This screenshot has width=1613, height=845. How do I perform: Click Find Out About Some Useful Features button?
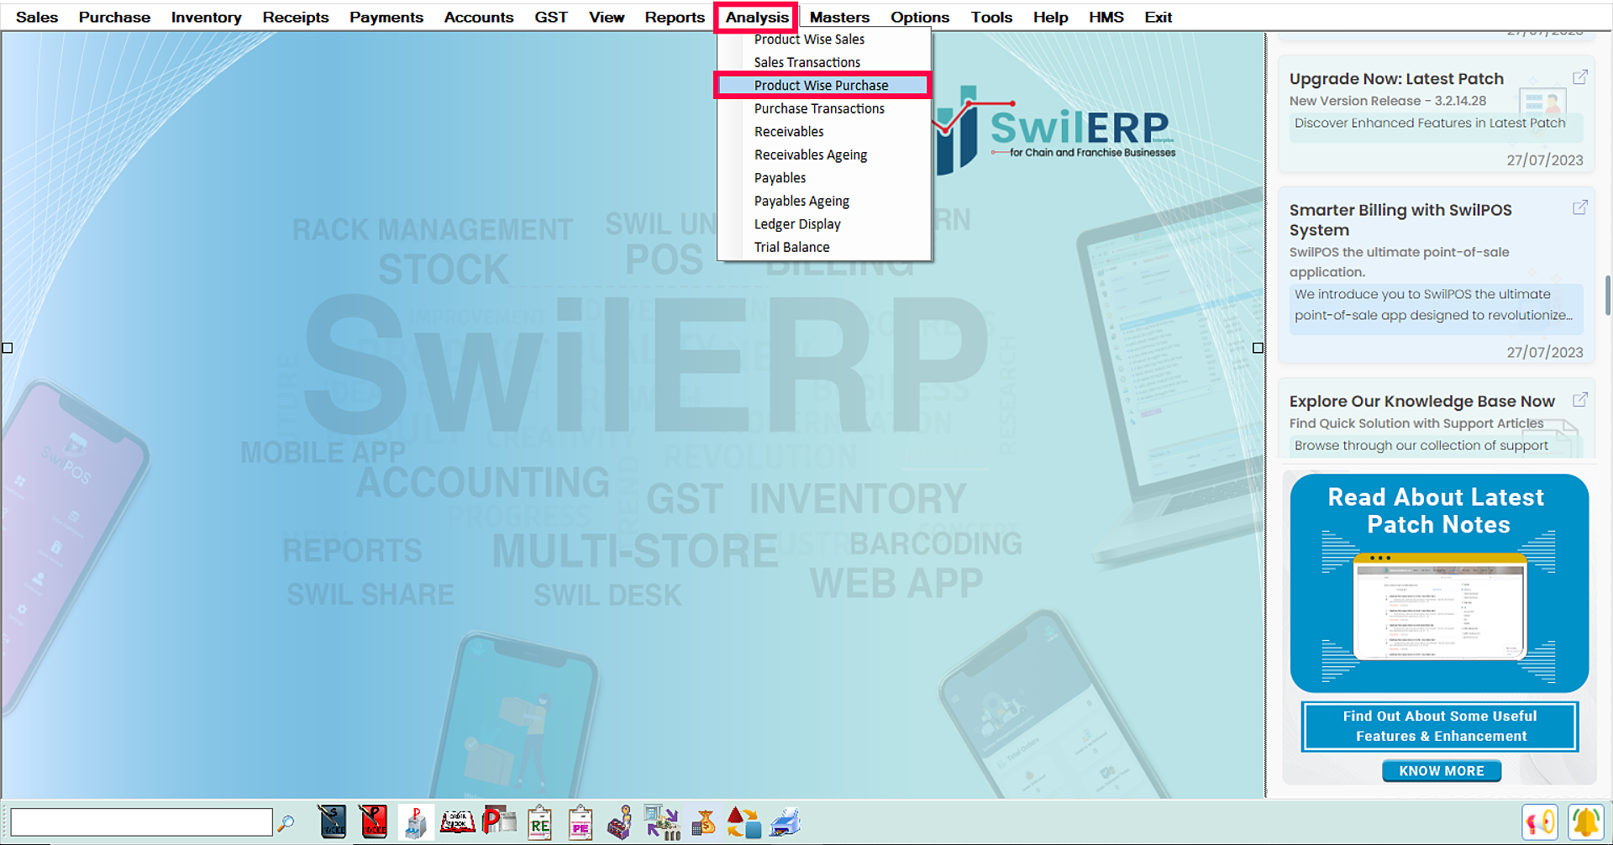click(x=1440, y=726)
